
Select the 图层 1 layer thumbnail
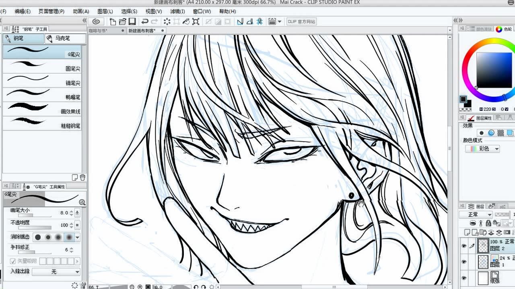click(x=483, y=262)
